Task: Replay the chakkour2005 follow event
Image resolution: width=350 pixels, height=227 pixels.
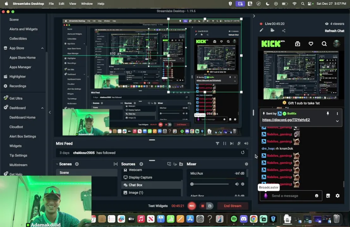Action: 243,153
